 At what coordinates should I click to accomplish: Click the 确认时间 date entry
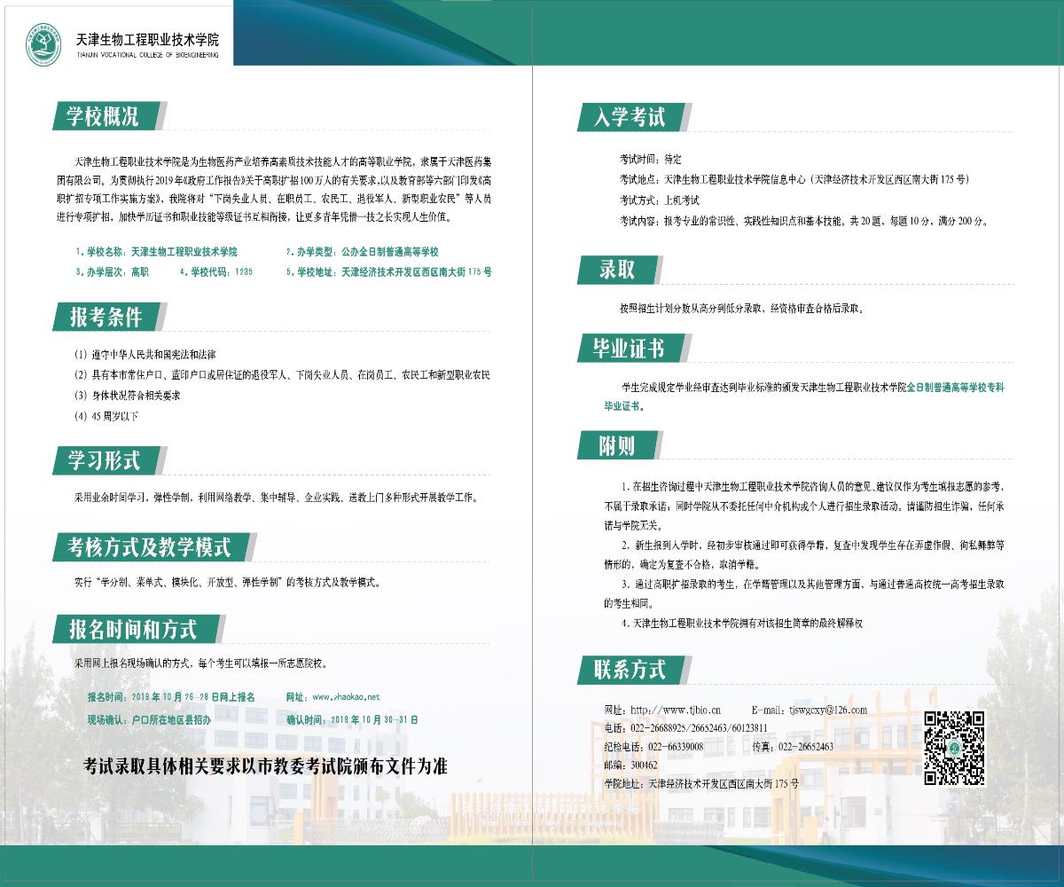352,719
